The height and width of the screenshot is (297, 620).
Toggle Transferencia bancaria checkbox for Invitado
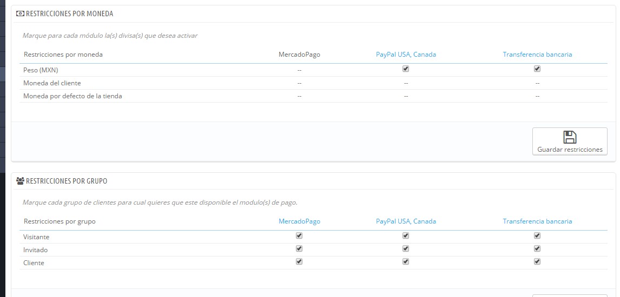click(x=537, y=248)
